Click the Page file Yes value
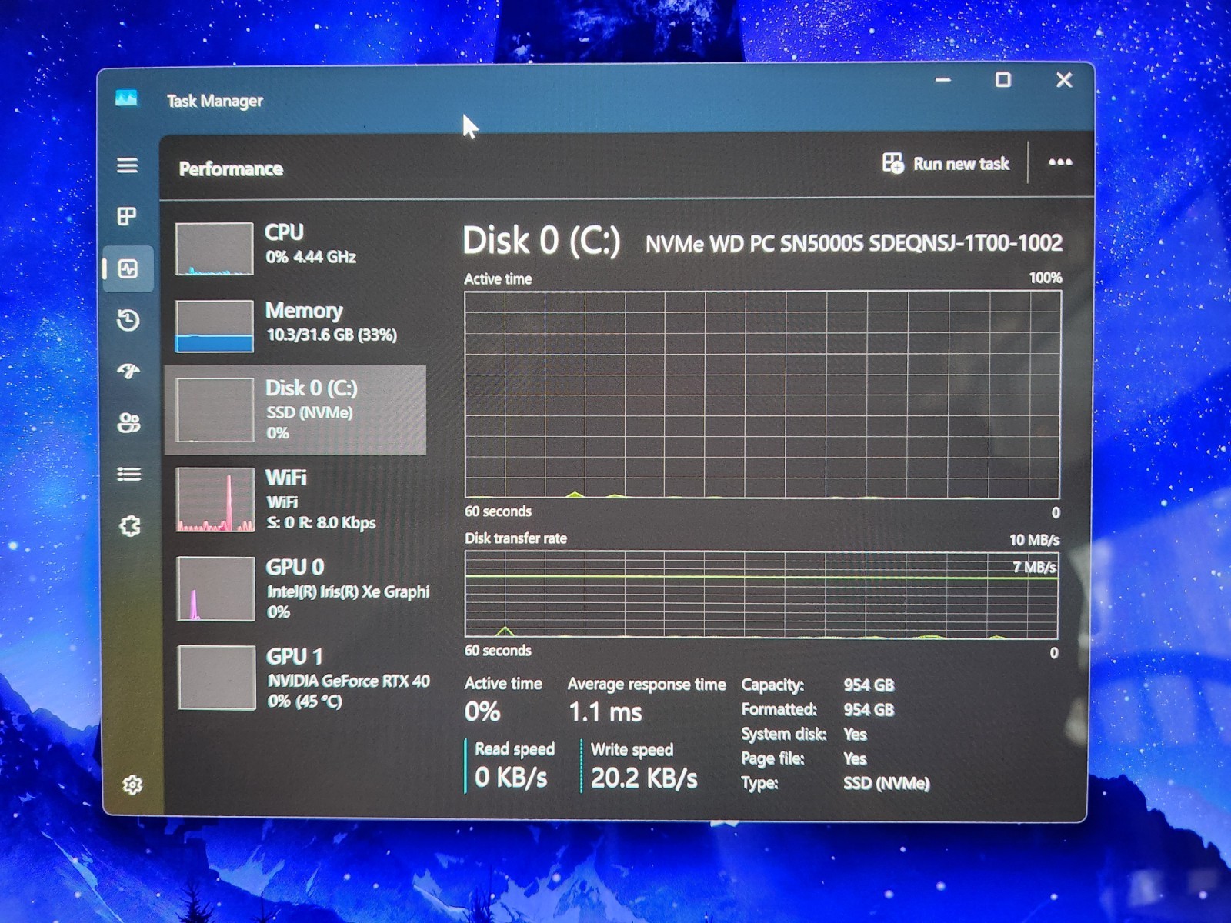The image size is (1231, 923). tap(855, 759)
